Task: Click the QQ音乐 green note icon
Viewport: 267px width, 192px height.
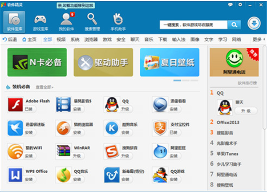Action: click(63, 175)
